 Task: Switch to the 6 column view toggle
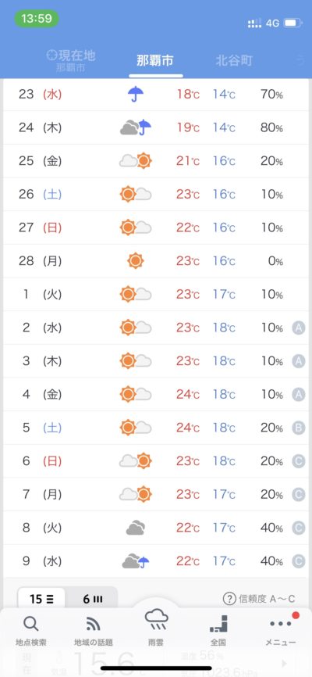[92, 599]
